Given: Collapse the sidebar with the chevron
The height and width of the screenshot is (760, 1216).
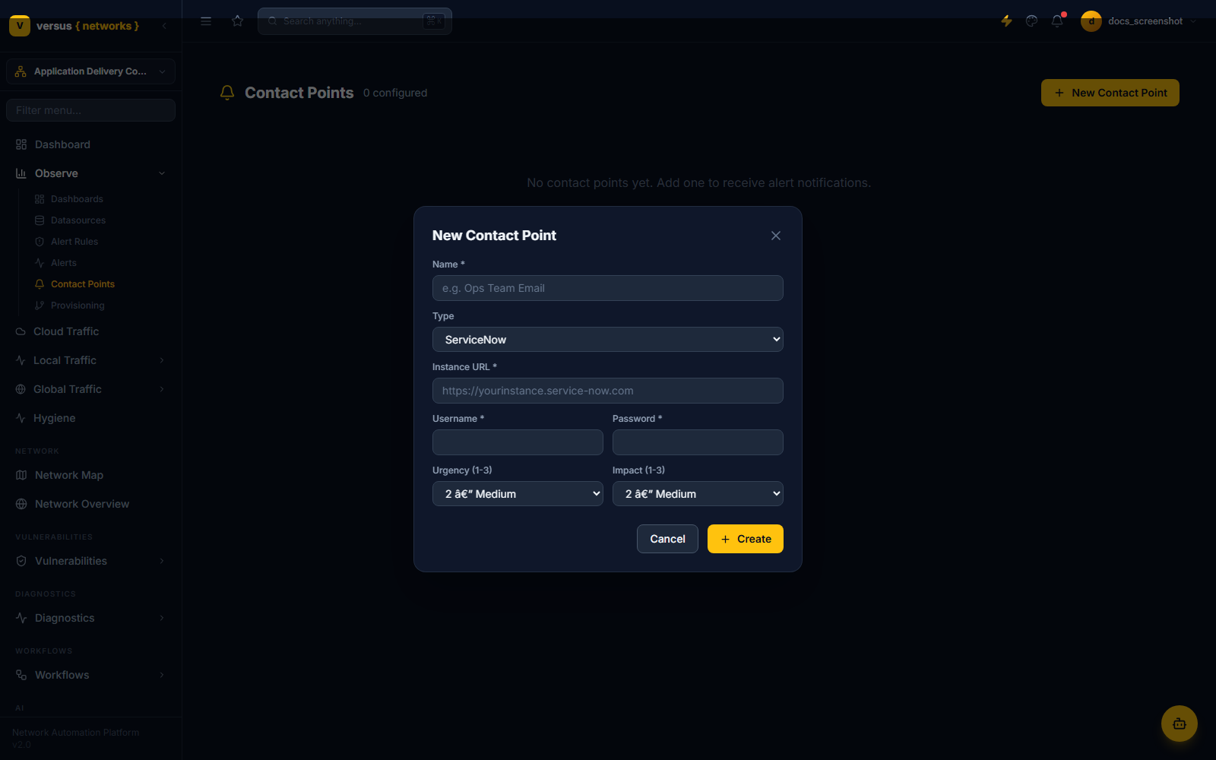Looking at the screenshot, I should [x=164, y=26].
